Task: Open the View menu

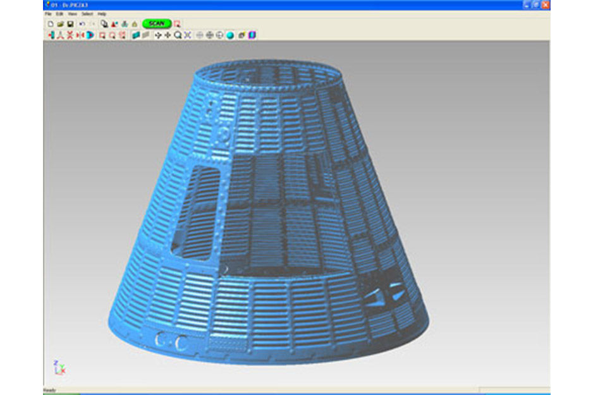Action: point(73,14)
